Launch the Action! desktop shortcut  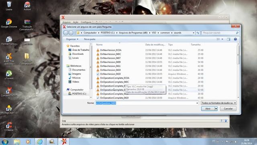[x=27, y=6]
